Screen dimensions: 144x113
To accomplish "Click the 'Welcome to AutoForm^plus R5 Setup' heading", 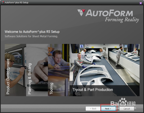I will point(32,32).
